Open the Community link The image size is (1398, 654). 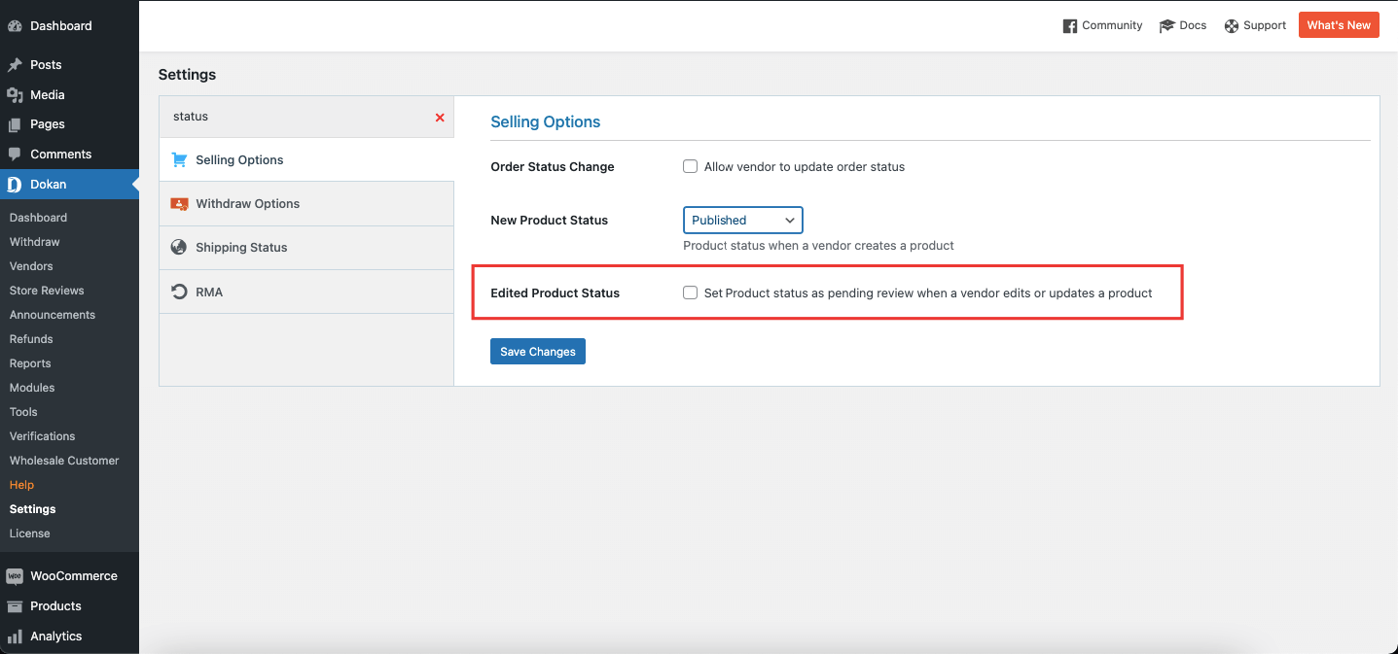click(x=1102, y=26)
